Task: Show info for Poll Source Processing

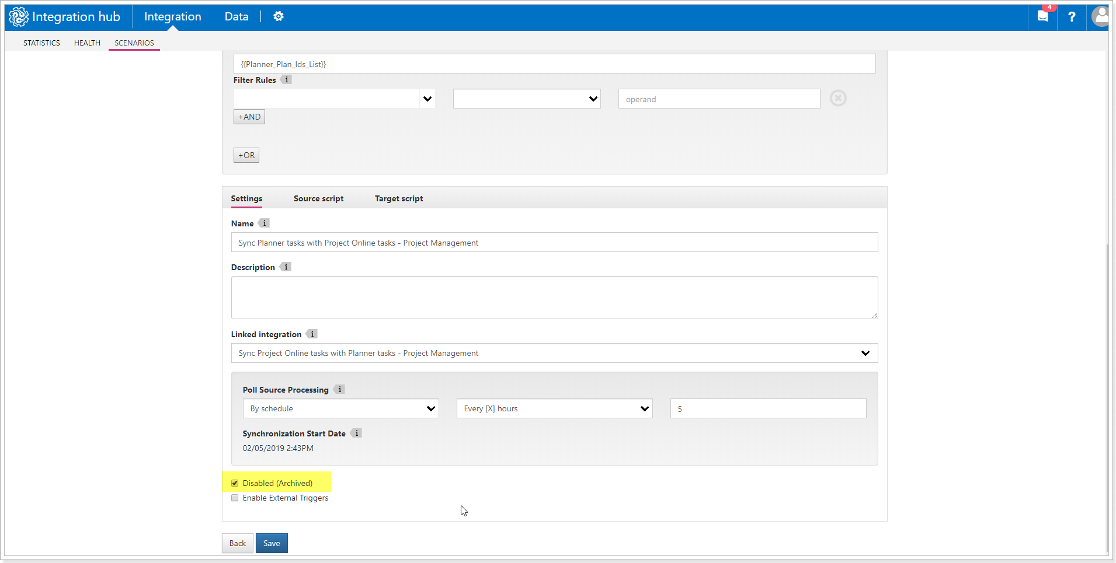Action: (x=339, y=389)
